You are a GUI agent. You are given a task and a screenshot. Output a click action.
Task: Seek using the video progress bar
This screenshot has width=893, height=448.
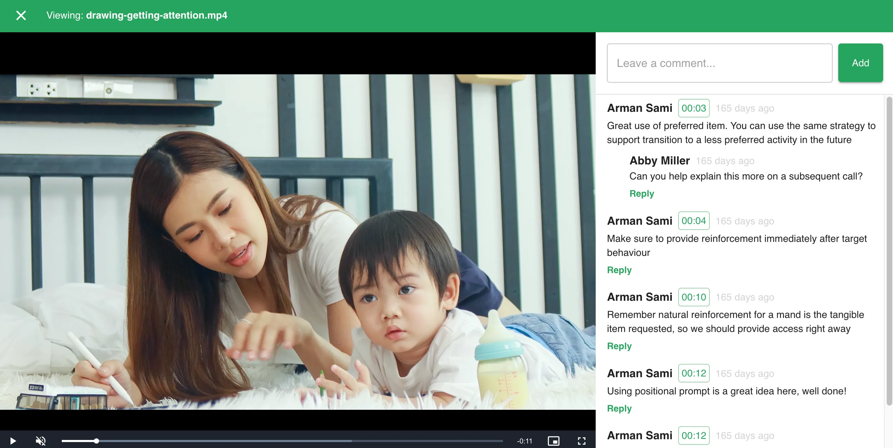tap(282, 441)
